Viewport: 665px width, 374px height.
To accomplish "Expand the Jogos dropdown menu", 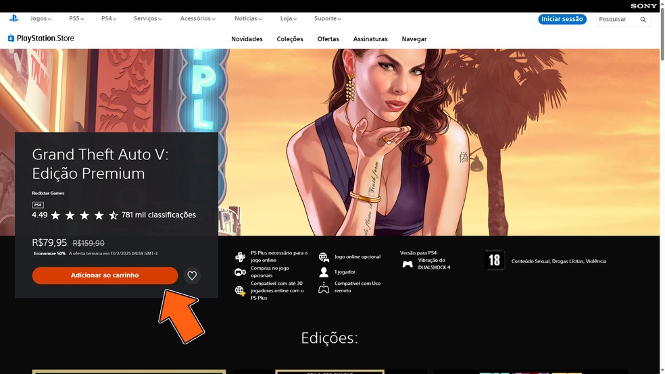I will (x=41, y=19).
